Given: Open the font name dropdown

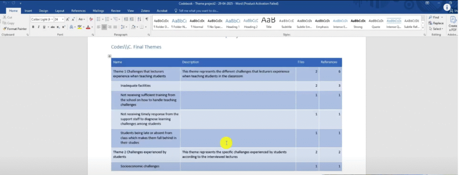Looking at the screenshot, I should 52,19.
